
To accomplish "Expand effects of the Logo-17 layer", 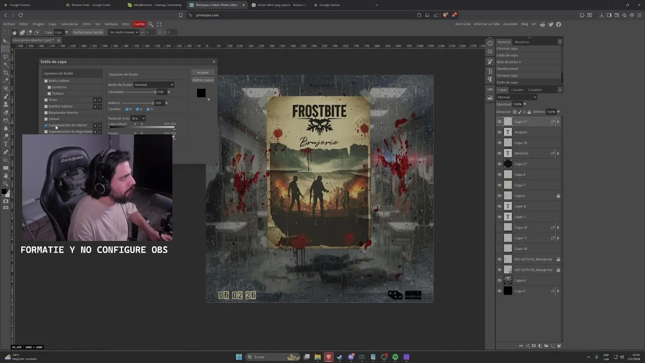I will (x=558, y=122).
